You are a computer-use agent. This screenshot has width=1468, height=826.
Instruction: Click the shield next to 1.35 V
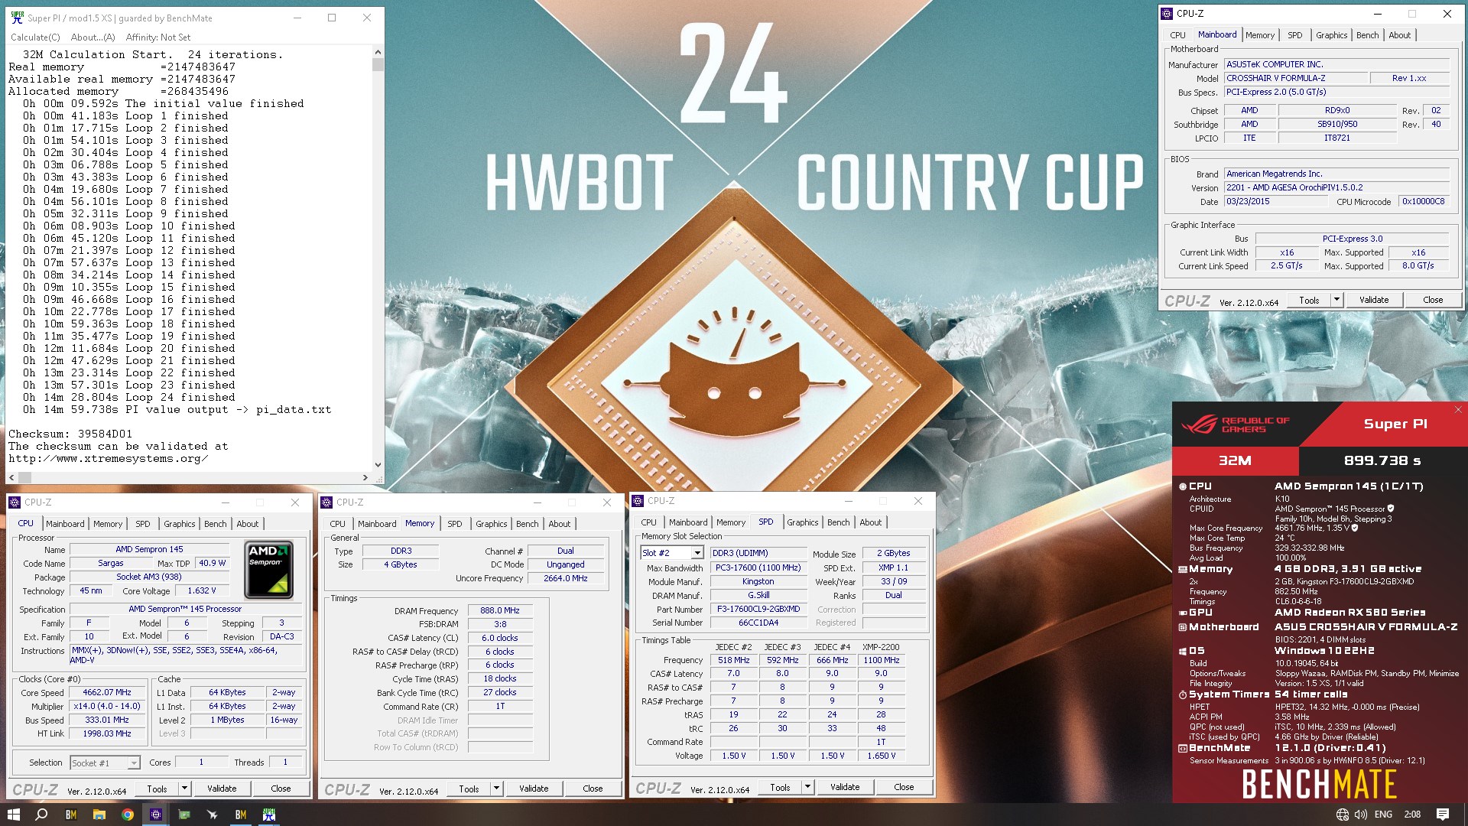tap(1355, 528)
